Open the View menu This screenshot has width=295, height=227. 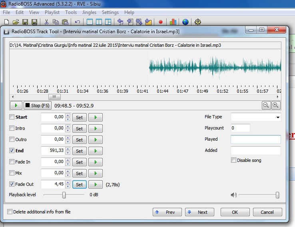[x=34, y=12]
